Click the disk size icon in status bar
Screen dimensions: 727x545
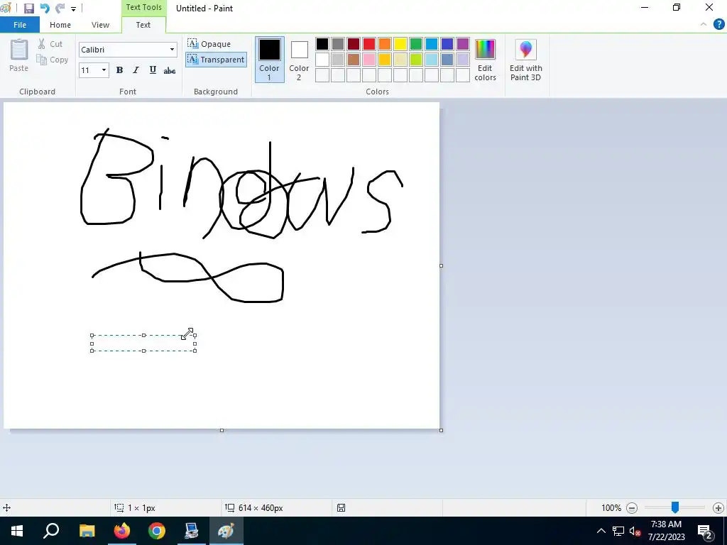click(x=341, y=508)
